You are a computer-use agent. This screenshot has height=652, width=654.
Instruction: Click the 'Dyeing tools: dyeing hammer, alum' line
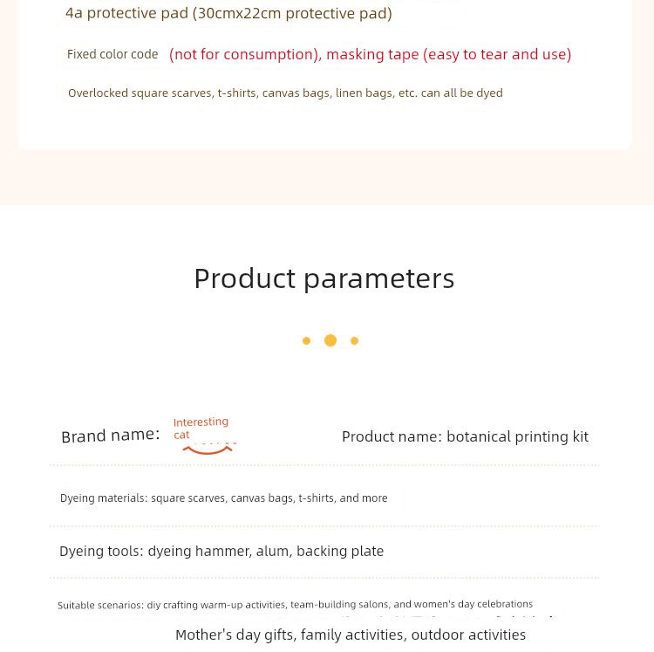[x=221, y=552]
